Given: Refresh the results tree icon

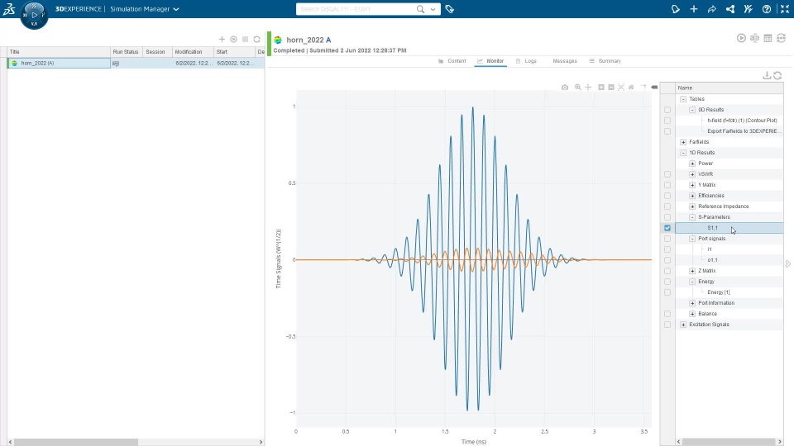Looking at the screenshot, I should pos(777,75).
